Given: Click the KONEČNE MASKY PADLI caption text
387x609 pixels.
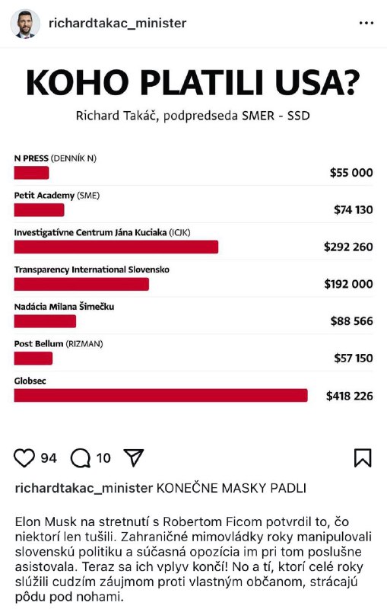Looking at the screenshot, I should (231, 488).
